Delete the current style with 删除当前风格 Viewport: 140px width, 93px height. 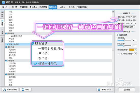click(x=105, y=90)
